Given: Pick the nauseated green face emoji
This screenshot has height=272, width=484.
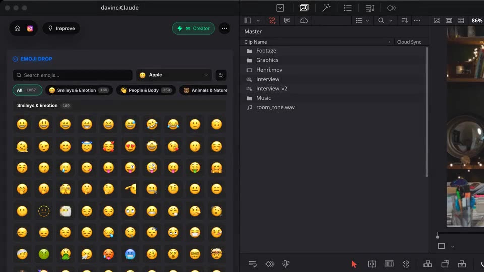Looking at the screenshot, I should coord(44,254).
